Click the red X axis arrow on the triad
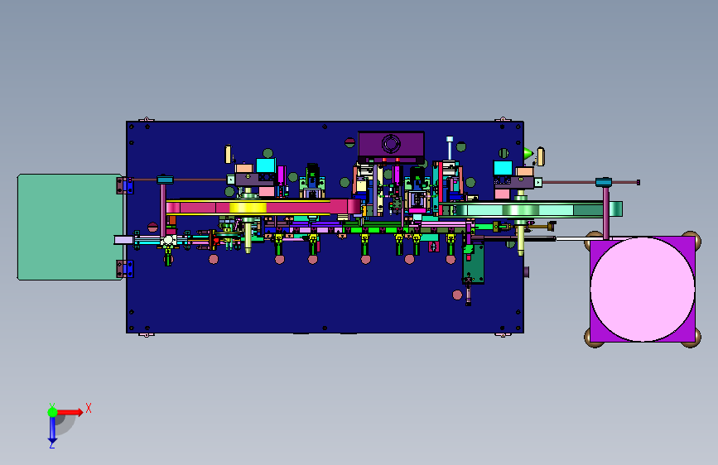718x465 pixels. tap(70, 412)
